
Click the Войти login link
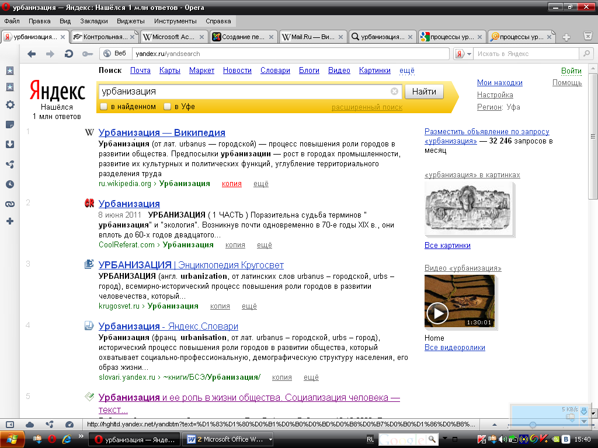(571, 71)
